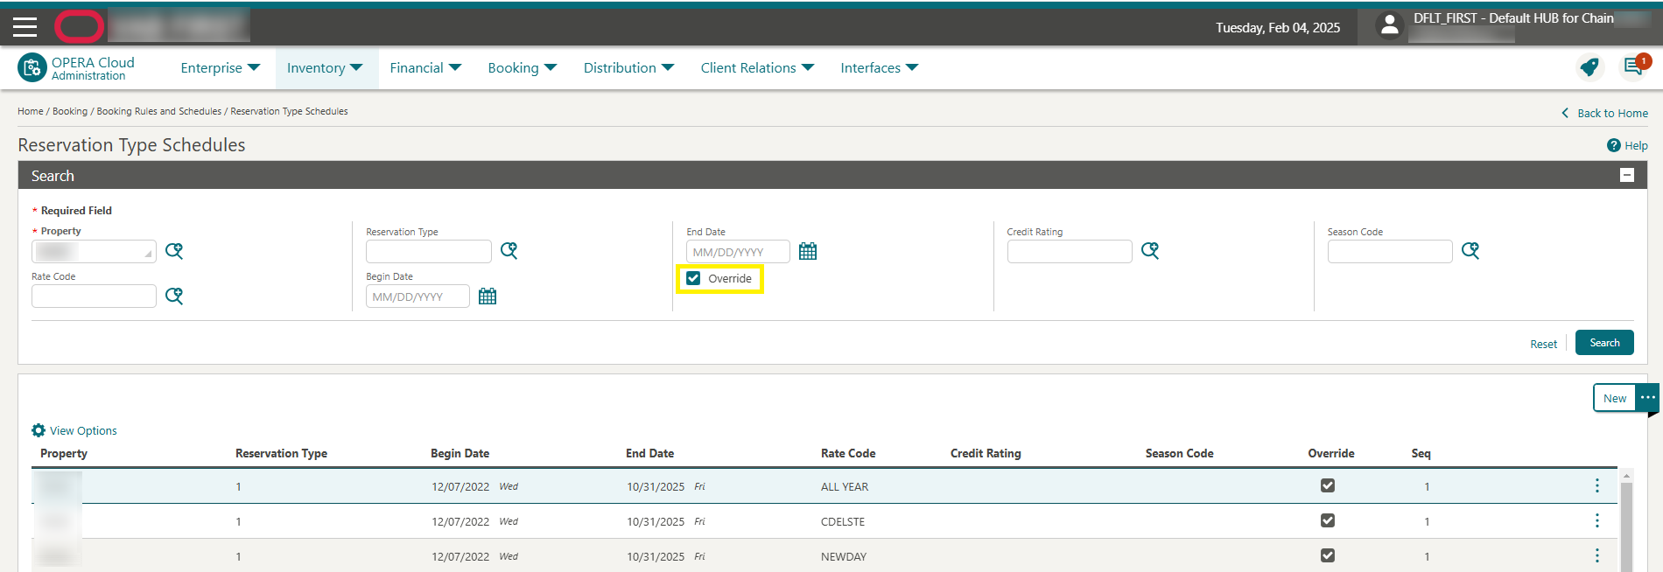Sort by the End Date column header

click(x=649, y=453)
